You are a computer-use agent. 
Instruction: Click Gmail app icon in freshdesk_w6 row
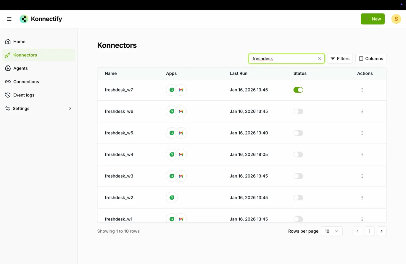[x=181, y=112]
